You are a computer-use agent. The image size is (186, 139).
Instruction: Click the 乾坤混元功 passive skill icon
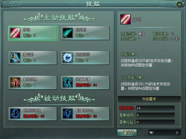68,114
